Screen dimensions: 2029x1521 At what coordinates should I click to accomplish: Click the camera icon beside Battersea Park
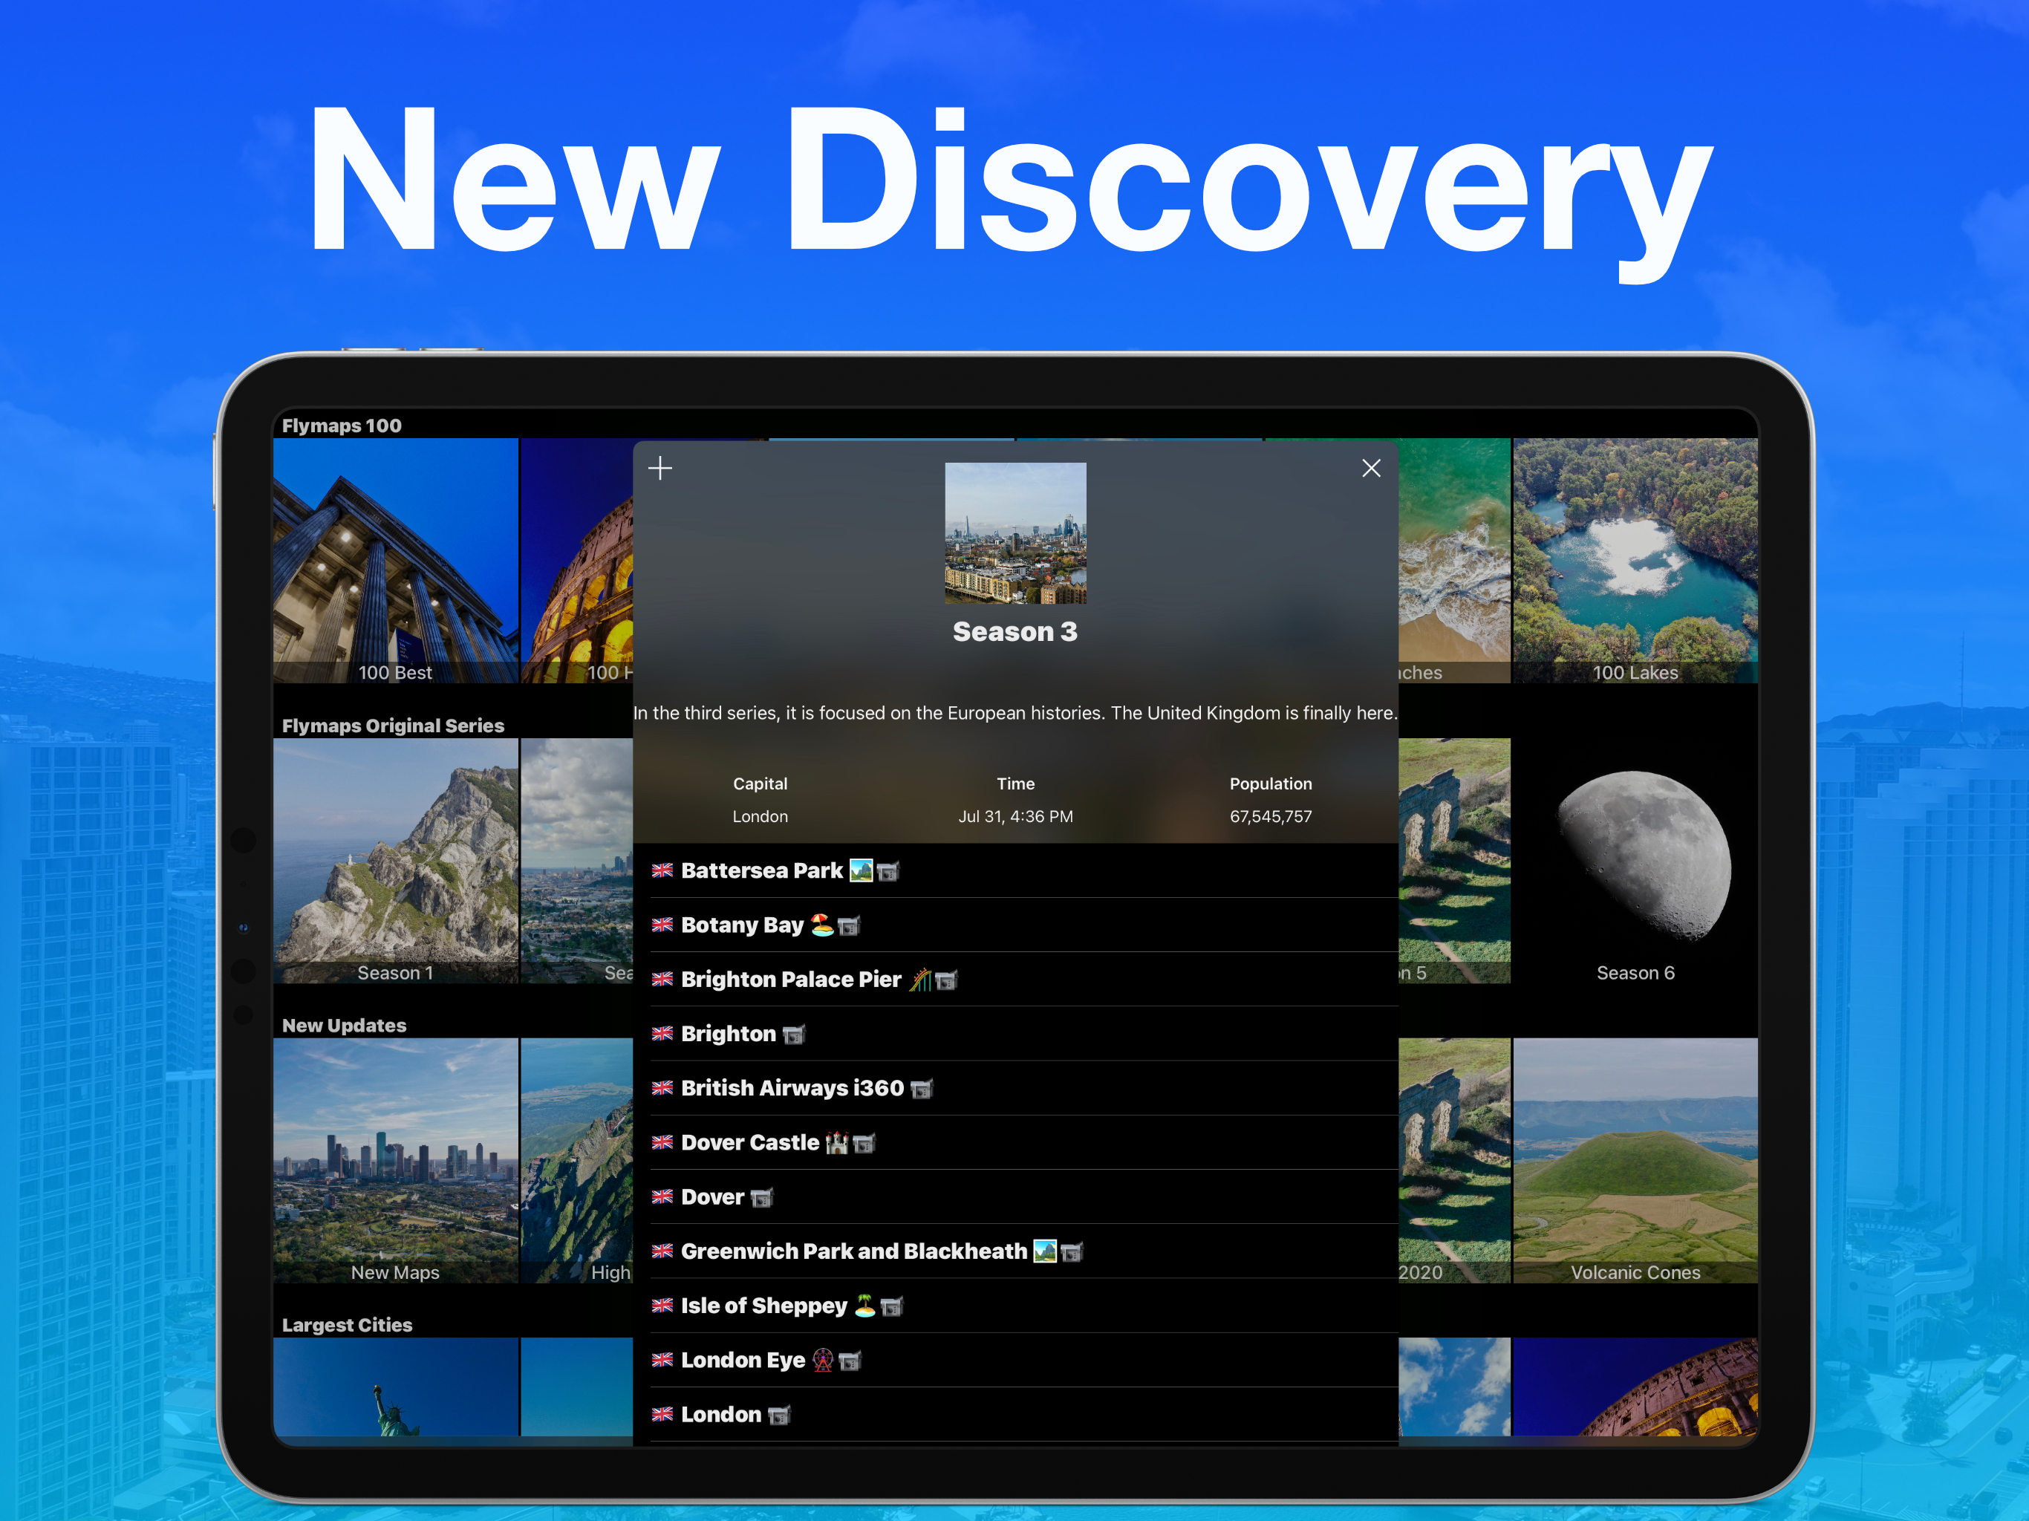tap(887, 871)
